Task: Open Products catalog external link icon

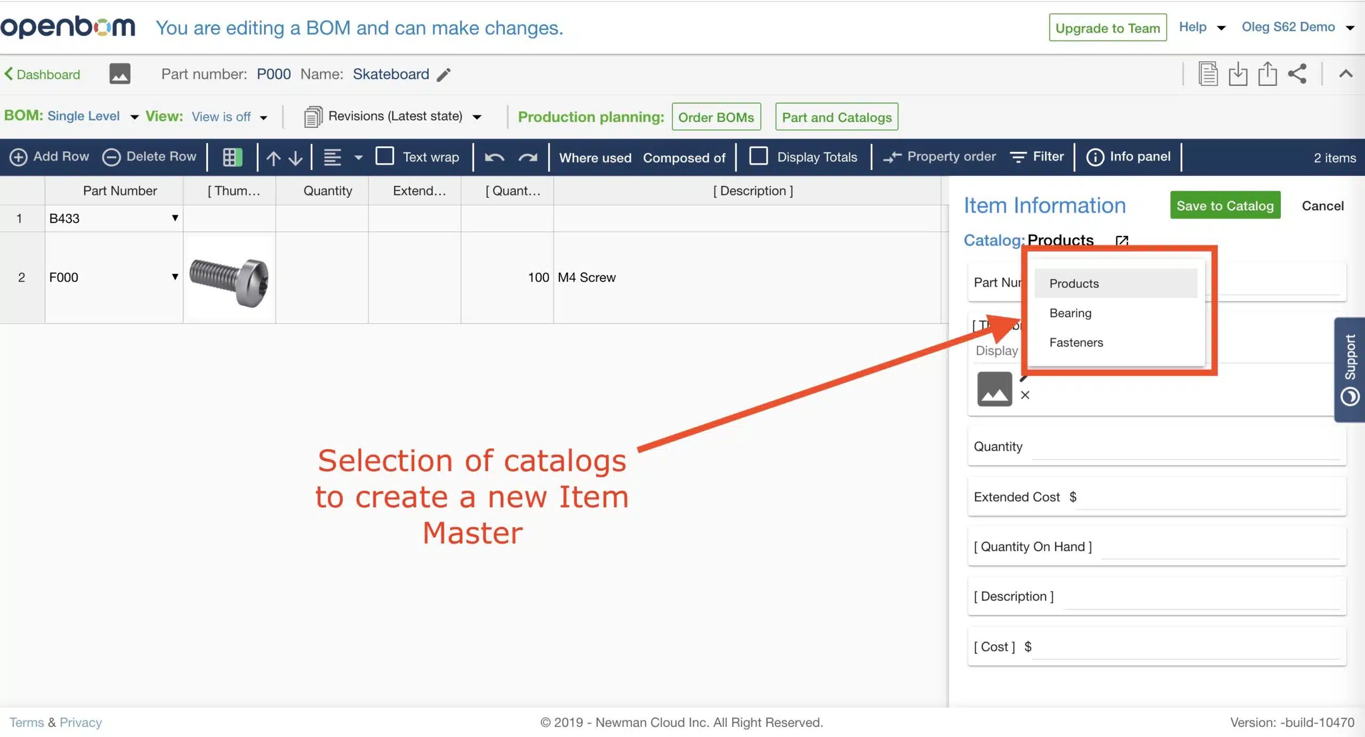Action: 1122,240
